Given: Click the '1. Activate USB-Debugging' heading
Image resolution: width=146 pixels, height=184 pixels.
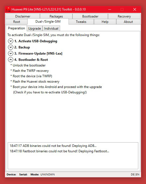Looking at the screenshot, I should 36,41.
